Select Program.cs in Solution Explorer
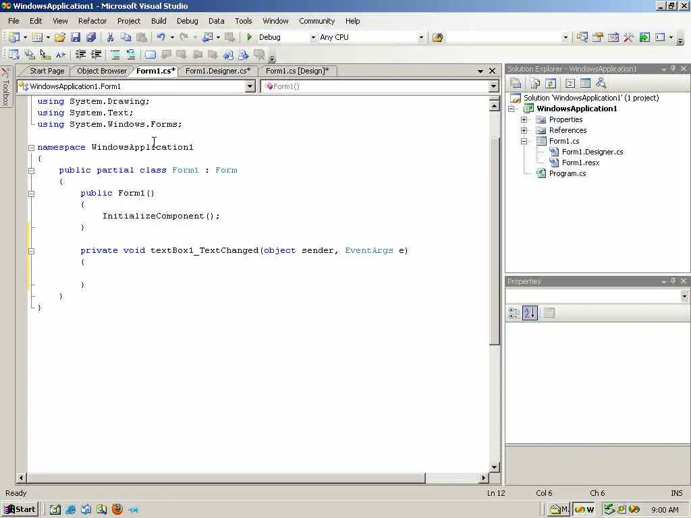 (x=567, y=173)
